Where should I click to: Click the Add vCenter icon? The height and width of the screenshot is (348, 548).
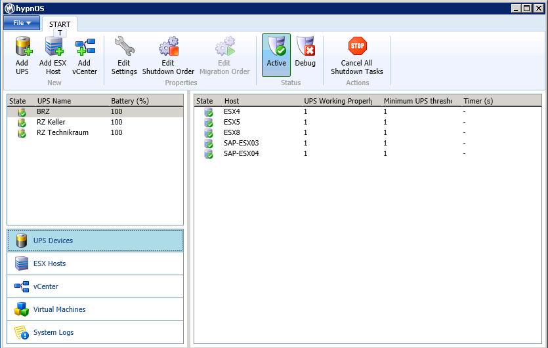pos(85,47)
